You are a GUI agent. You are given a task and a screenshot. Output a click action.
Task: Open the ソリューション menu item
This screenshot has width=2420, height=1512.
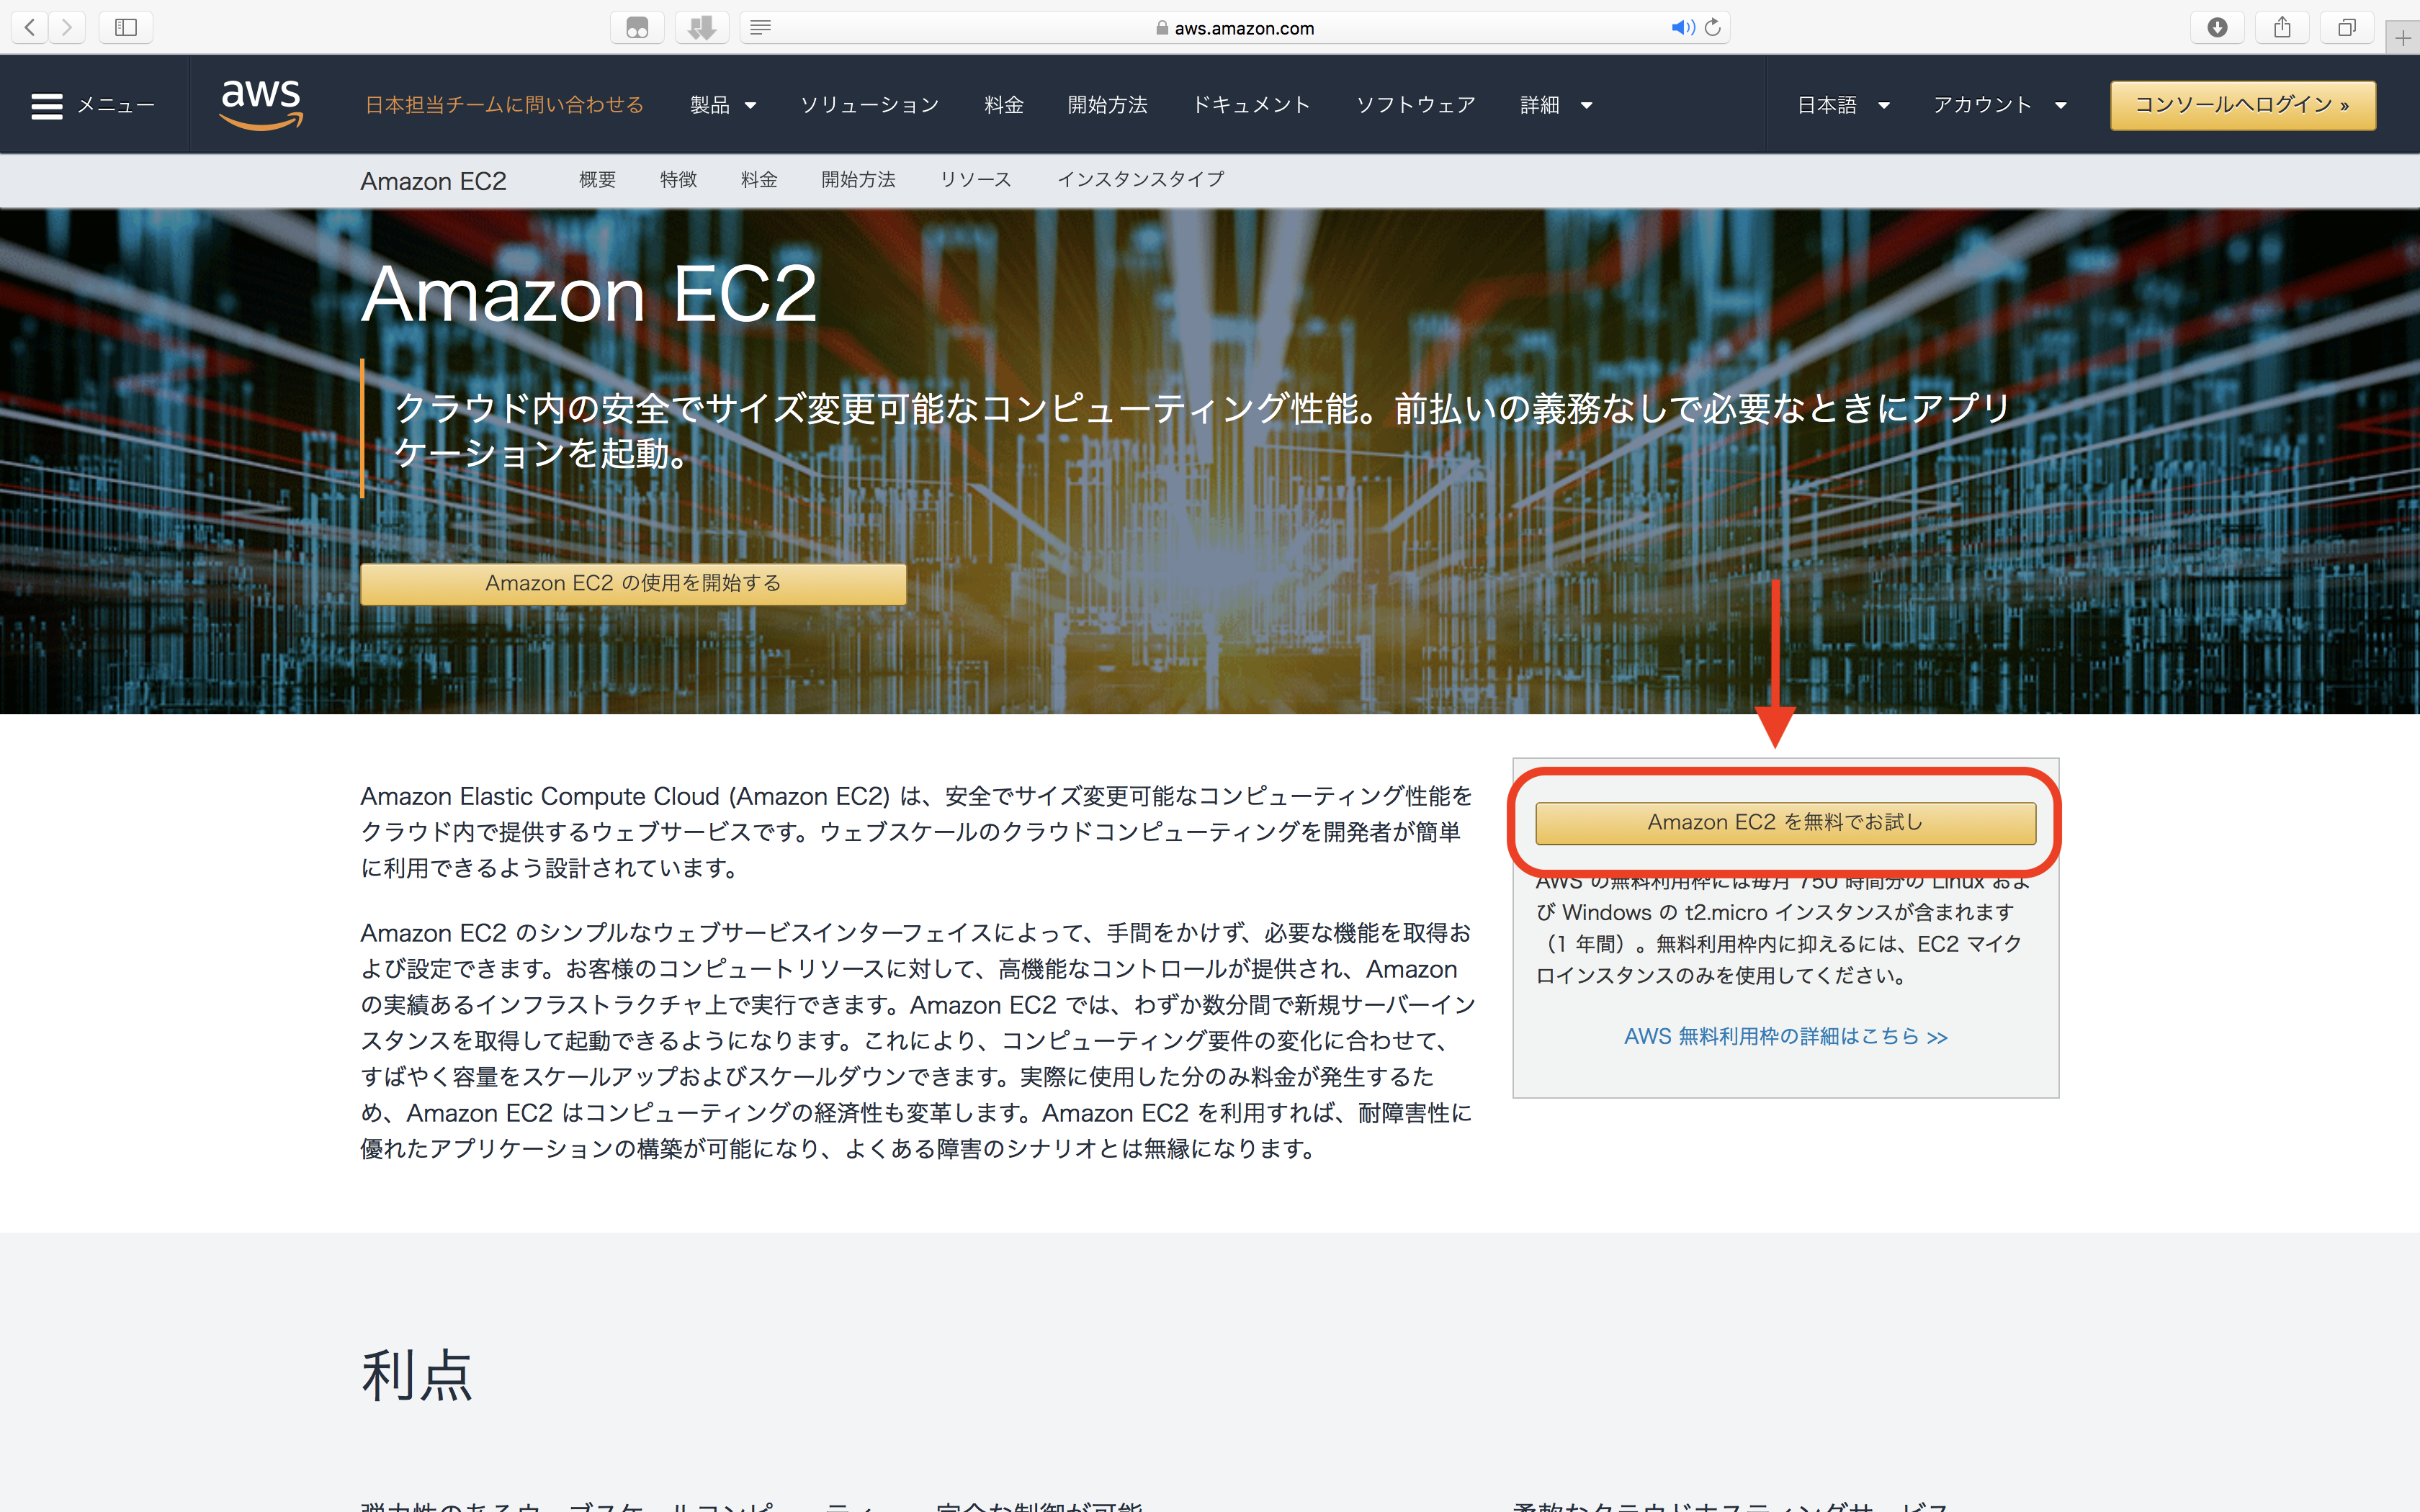(x=869, y=105)
